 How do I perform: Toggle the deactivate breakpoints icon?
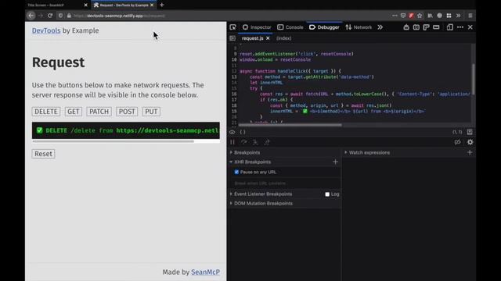(457, 142)
